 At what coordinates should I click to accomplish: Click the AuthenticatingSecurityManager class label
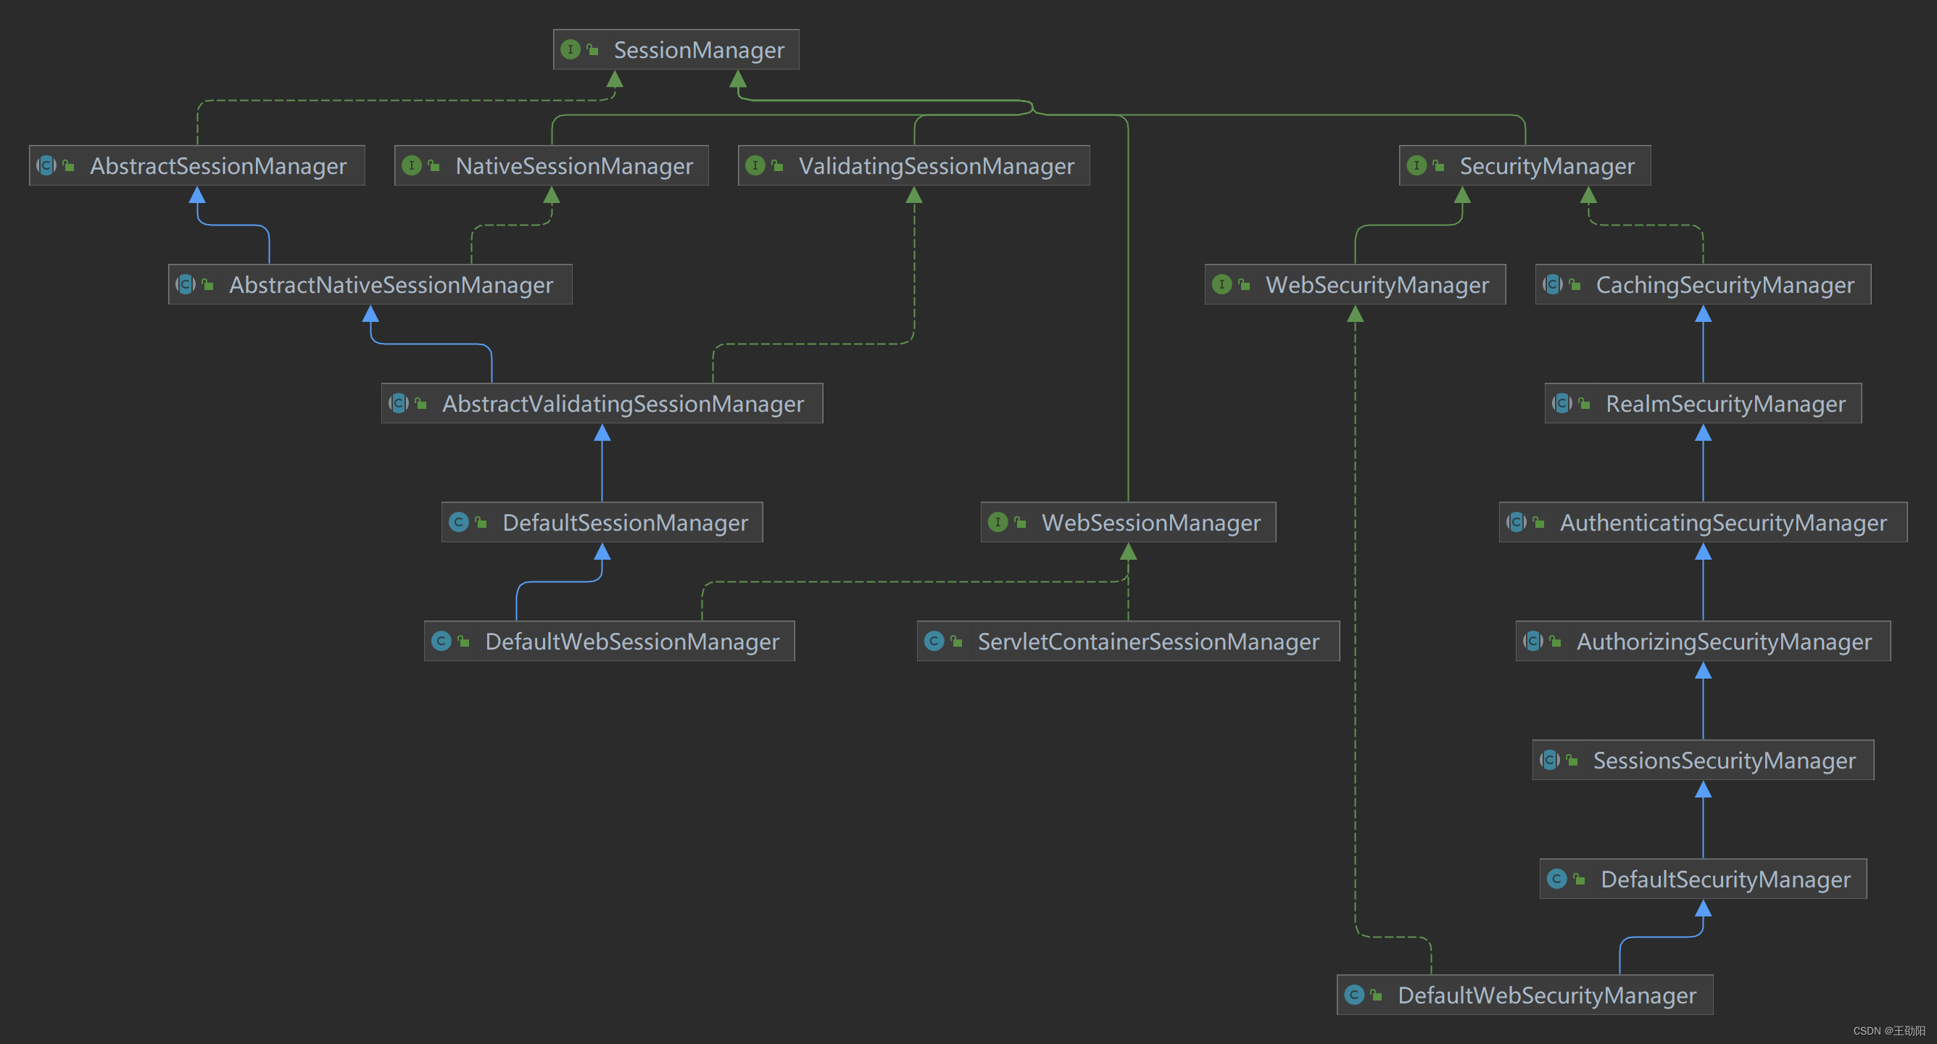1722,522
